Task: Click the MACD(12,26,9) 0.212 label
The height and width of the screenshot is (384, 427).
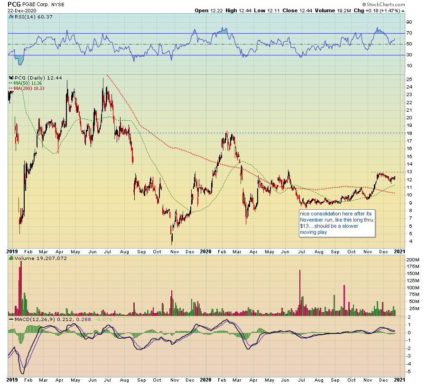Action: pos(44,319)
